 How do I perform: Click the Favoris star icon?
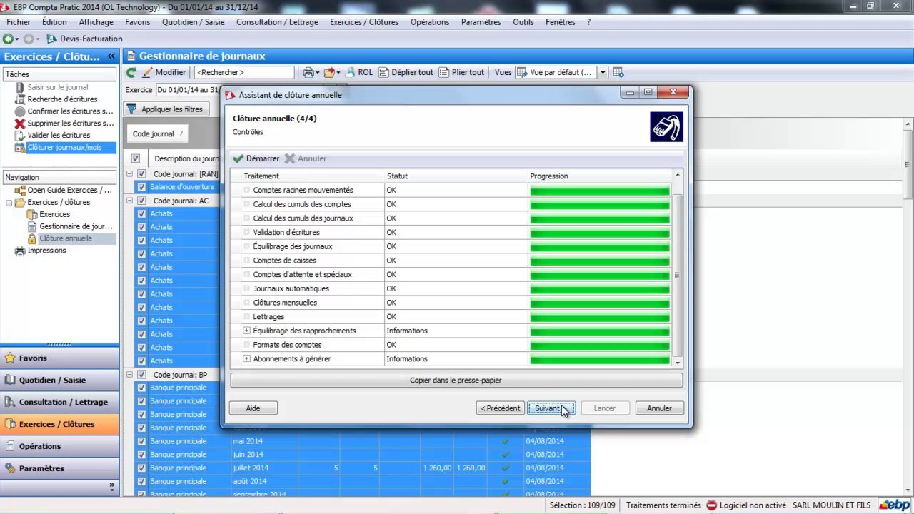[x=10, y=358]
